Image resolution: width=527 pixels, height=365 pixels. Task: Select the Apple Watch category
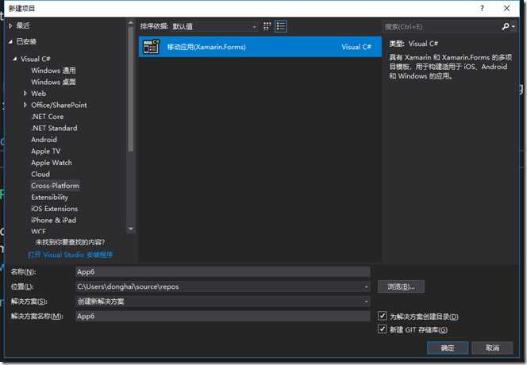pos(52,163)
